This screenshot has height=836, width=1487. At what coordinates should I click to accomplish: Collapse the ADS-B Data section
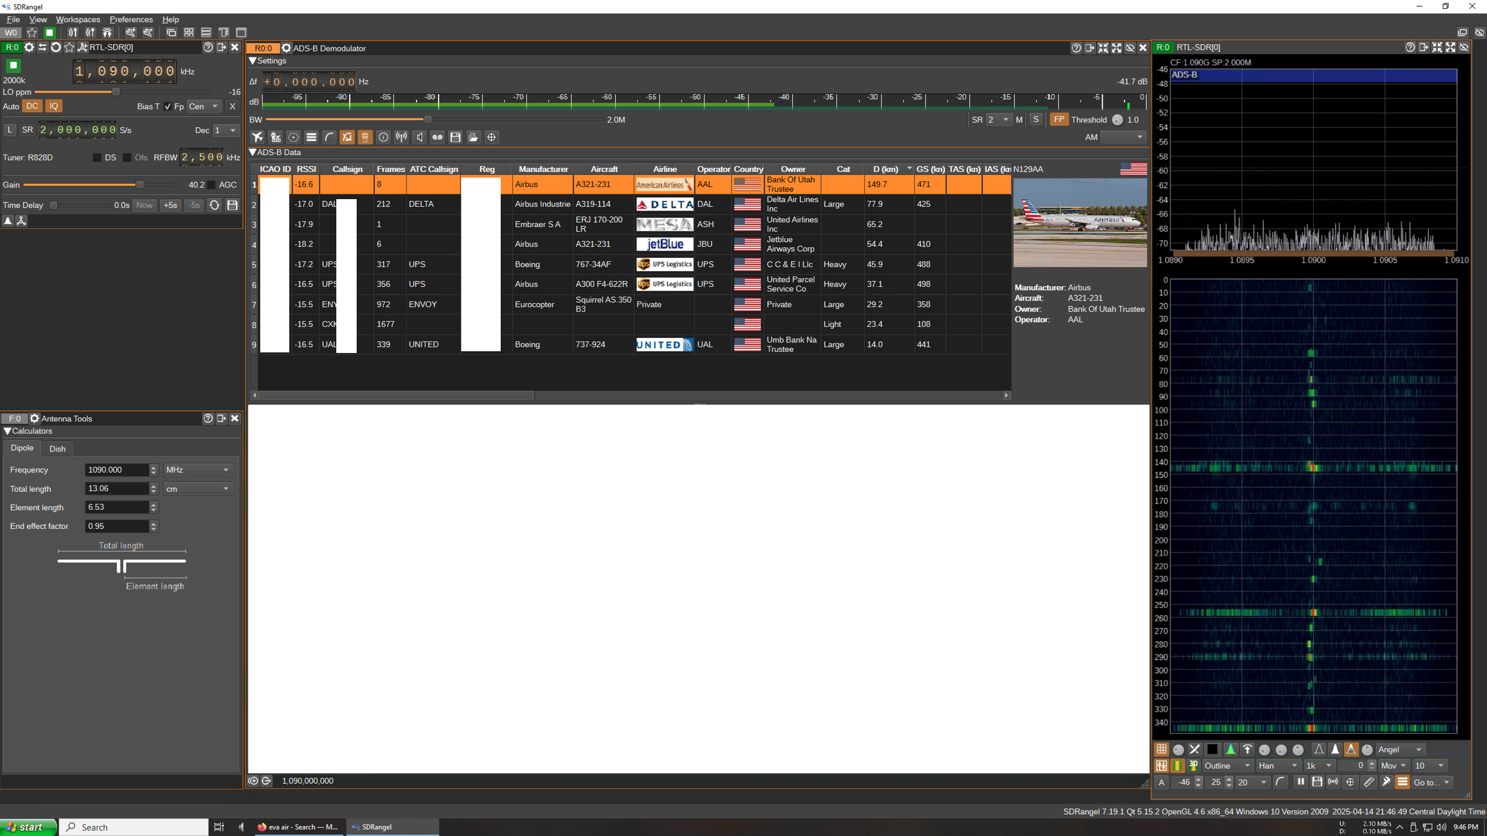click(253, 152)
